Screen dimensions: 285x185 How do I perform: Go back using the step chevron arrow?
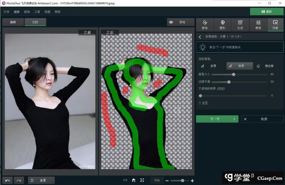tap(200, 37)
